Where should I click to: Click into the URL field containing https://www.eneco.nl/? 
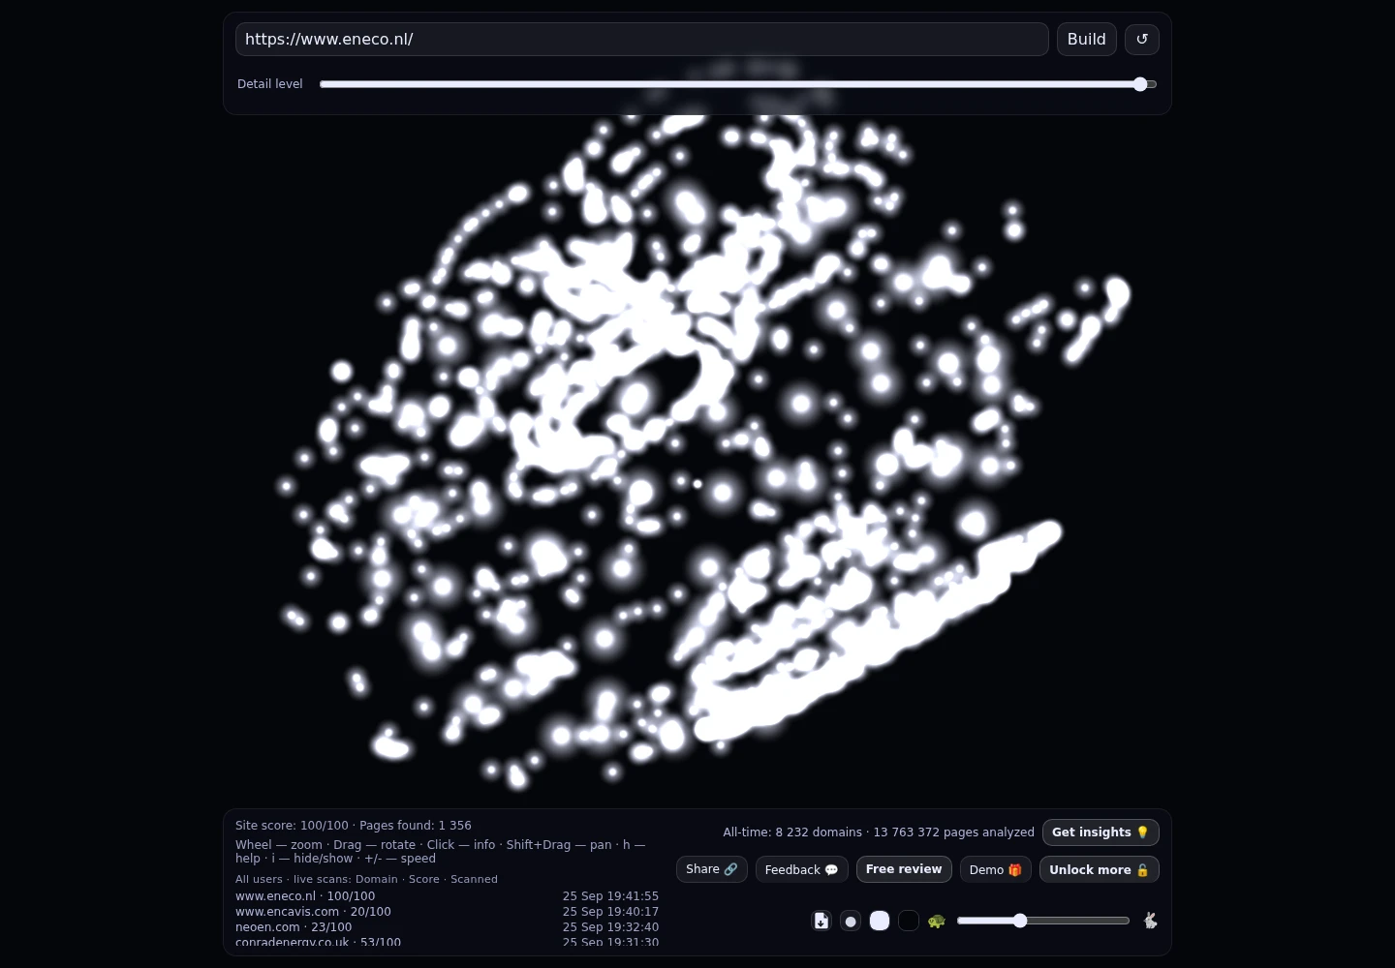(x=641, y=39)
